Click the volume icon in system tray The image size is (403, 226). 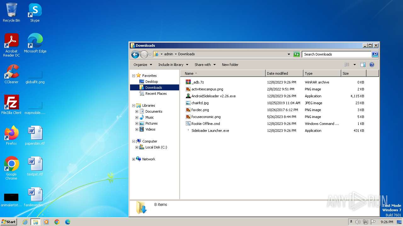pyautogui.click(x=358, y=222)
